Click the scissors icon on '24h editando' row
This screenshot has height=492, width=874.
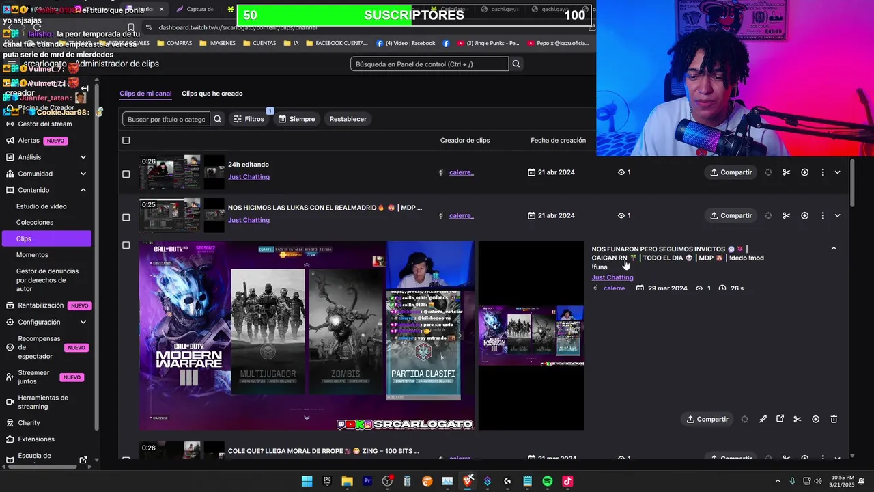(x=786, y=172)
